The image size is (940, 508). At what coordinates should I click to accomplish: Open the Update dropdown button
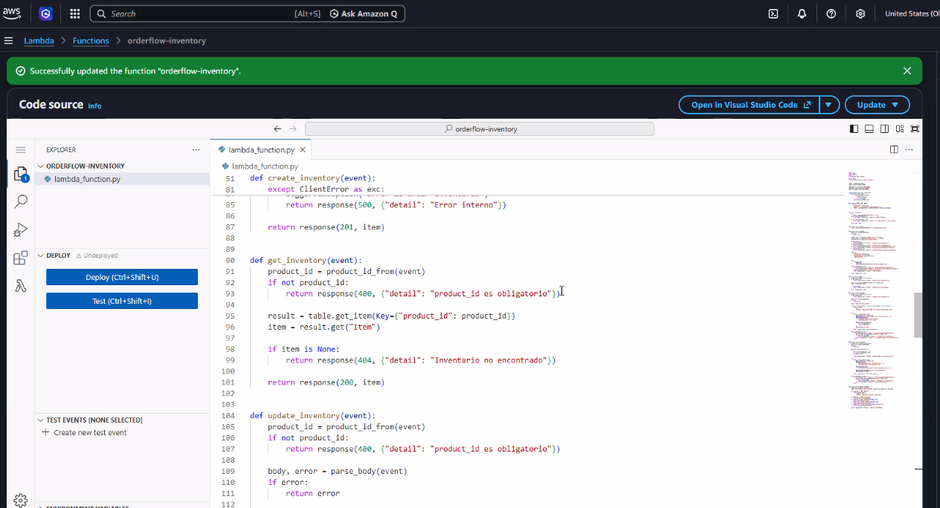pos(878,105)
